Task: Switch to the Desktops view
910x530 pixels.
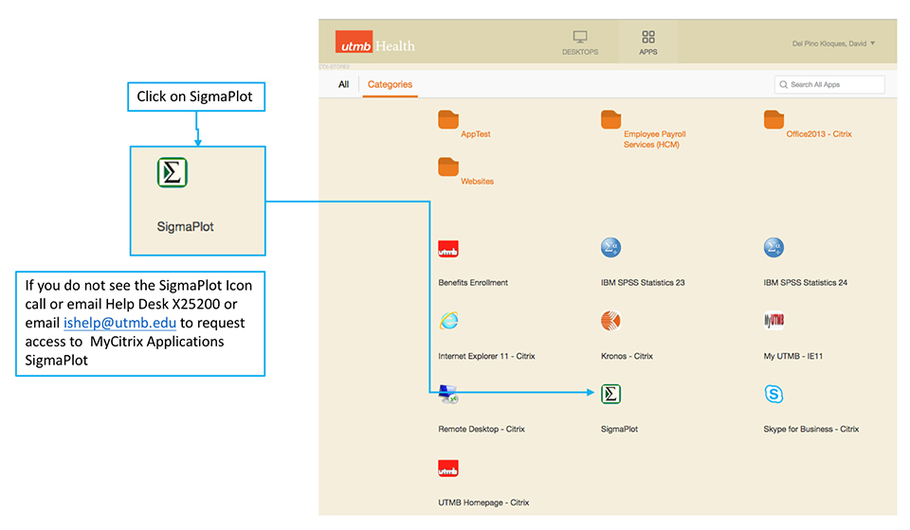Action: pyautogui.click(x=580, y=43)
